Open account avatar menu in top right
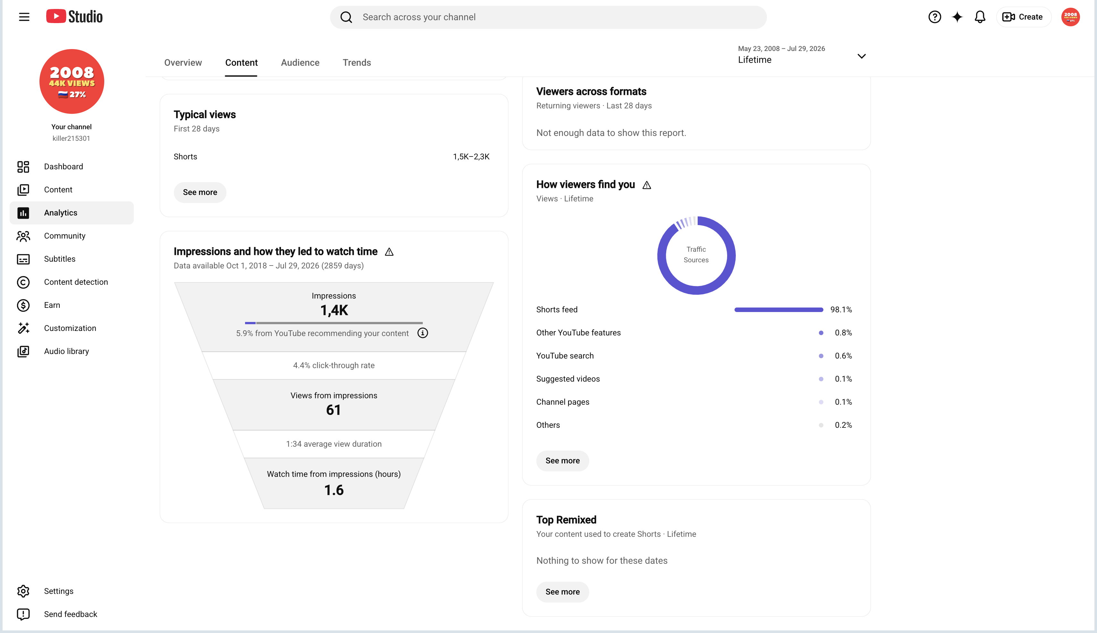 pyautogui.click(x=1070, y=17)
